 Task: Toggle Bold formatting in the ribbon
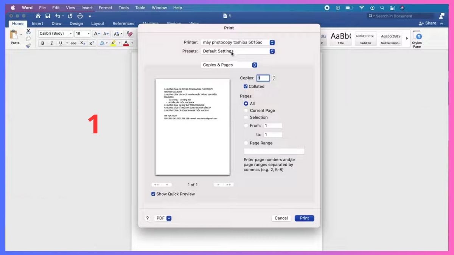coord(43,43)
